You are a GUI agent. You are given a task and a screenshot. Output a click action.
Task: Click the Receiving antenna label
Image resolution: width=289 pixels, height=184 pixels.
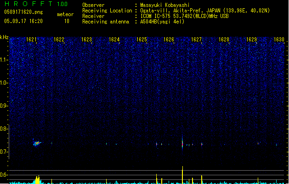(x=106, y=22)
